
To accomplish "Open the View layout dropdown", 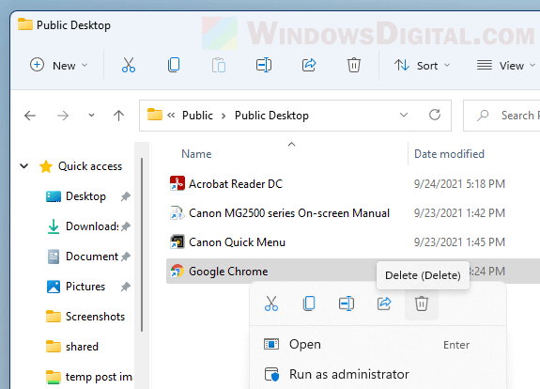I will click(x=505, y=65).
